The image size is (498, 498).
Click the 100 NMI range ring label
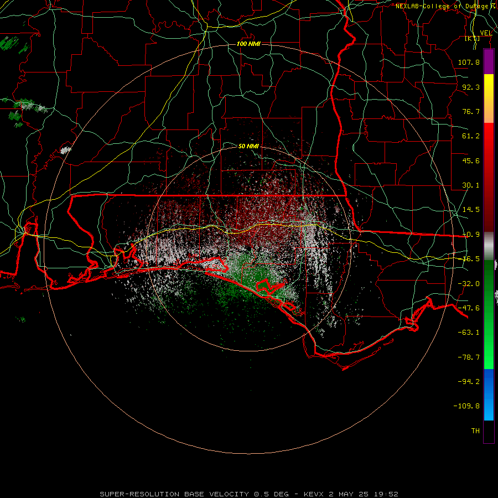(x=248, y=44)
